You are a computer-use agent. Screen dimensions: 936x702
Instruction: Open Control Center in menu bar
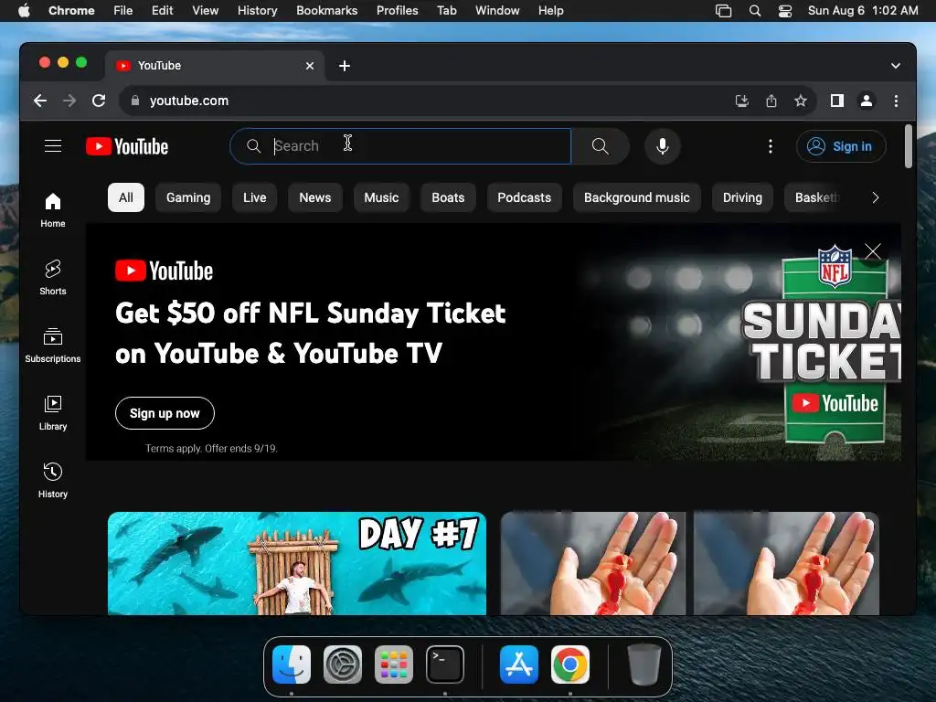click(x=785, y=11)
